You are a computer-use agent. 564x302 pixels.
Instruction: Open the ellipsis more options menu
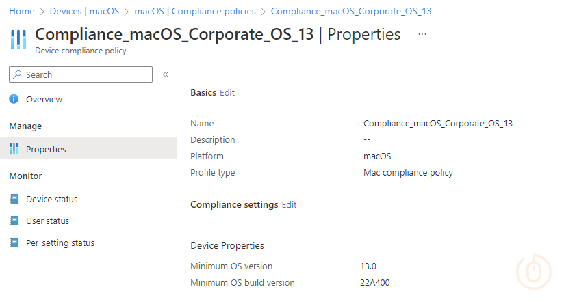click(422, 34)
